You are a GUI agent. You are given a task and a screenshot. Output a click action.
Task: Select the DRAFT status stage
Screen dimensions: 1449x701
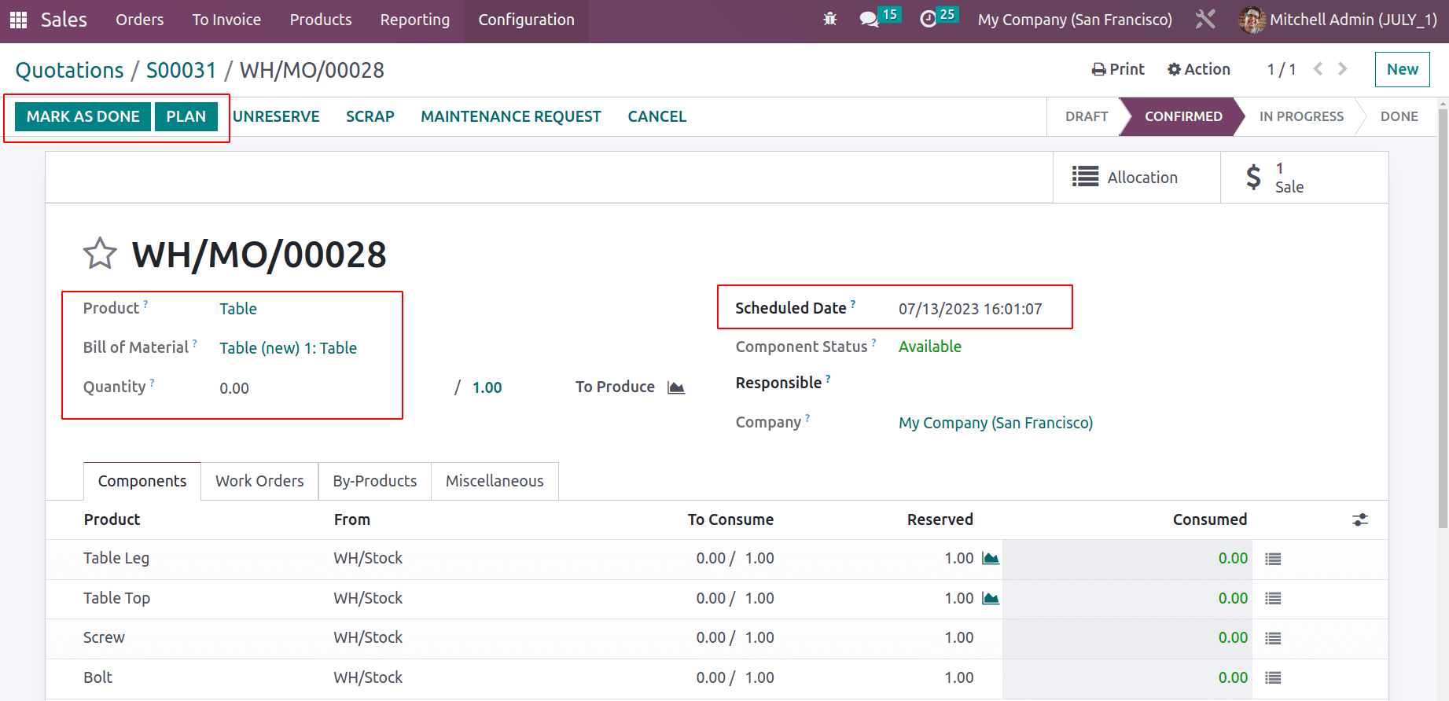[1087, 116]
